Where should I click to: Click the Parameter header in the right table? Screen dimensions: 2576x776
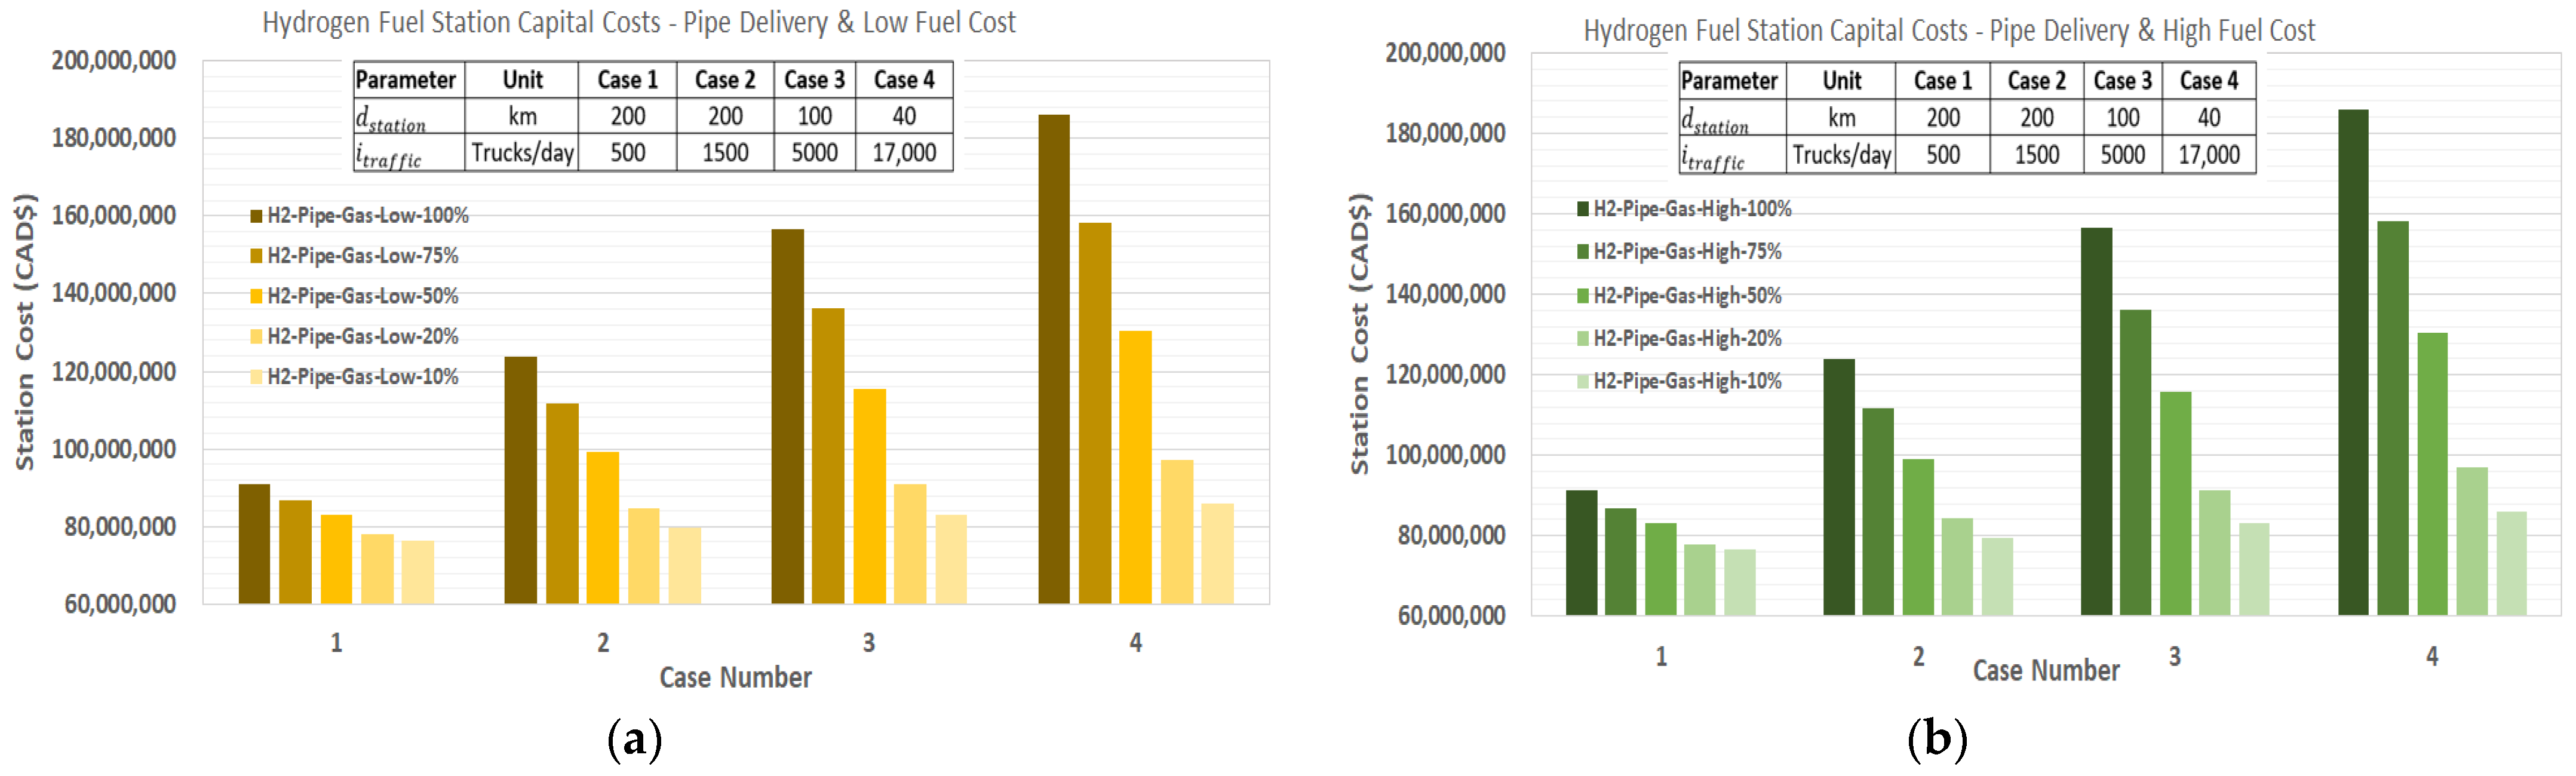[x=1729, y=81]
